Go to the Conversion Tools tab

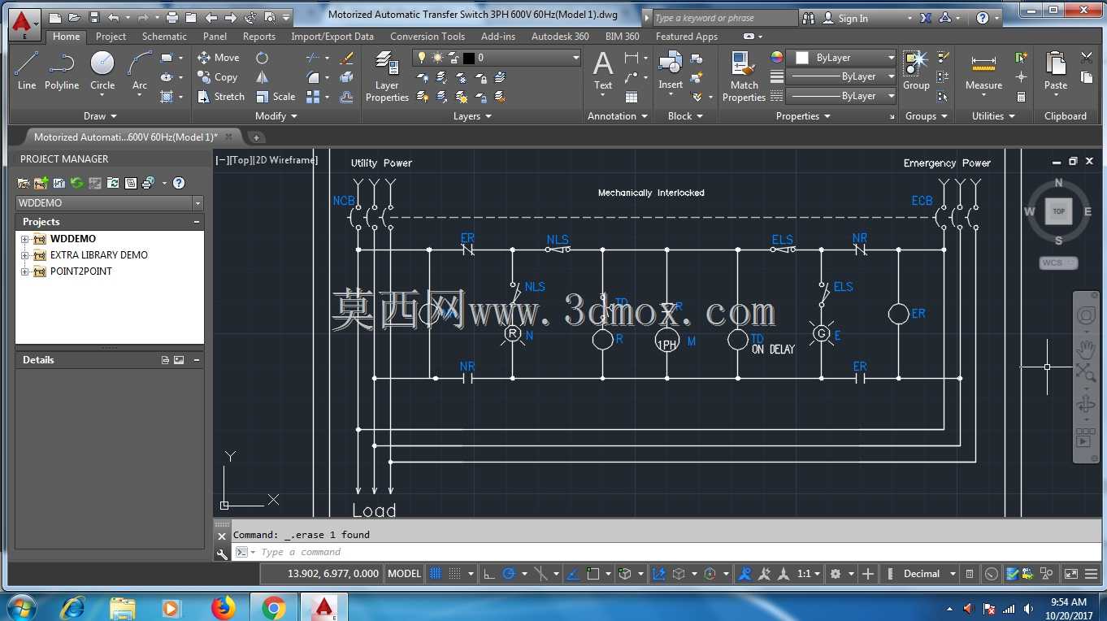click(428, 37)
